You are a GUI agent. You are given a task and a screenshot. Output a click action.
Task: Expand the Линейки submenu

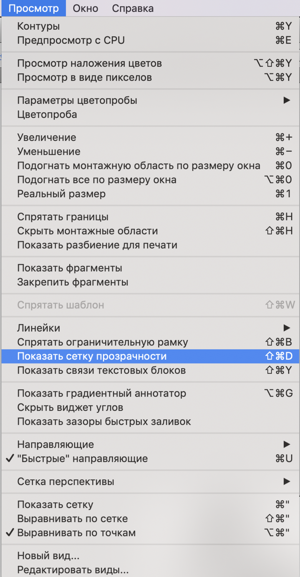pyautogui.click(x=38, y=328)
